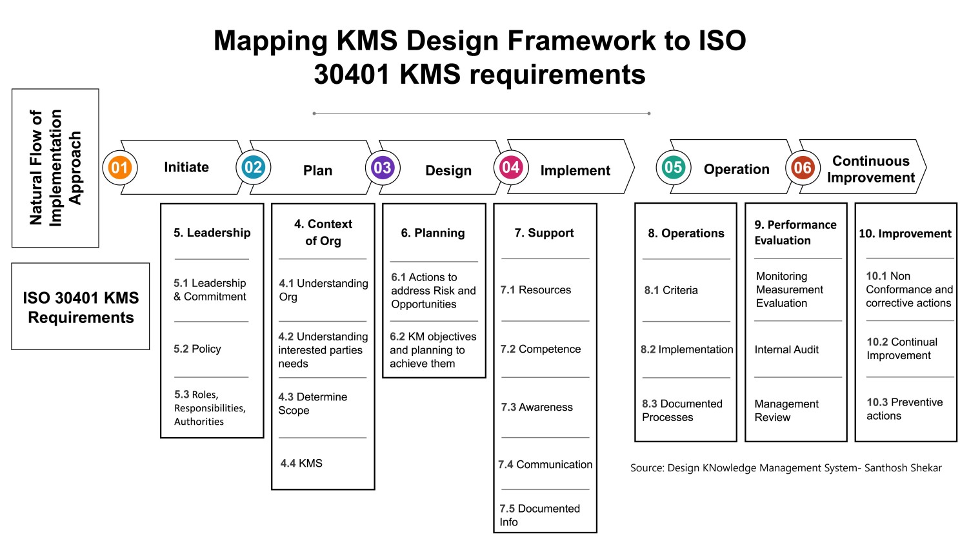Click the source citation text

pos(786,468)
